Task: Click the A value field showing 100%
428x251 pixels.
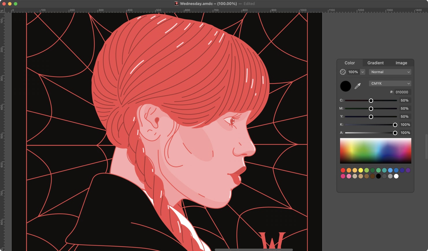Action: 405,133
